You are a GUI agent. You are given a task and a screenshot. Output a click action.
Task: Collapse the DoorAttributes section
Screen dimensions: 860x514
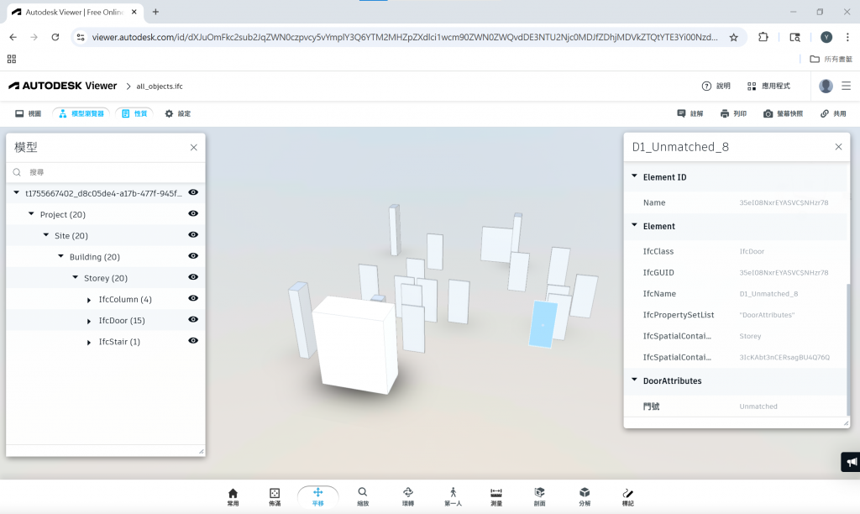click(x=635, y=380)
